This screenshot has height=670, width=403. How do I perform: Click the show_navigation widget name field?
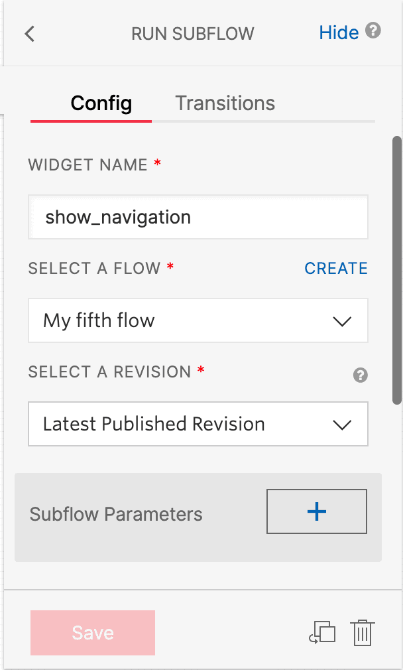(x=198, y=217)
